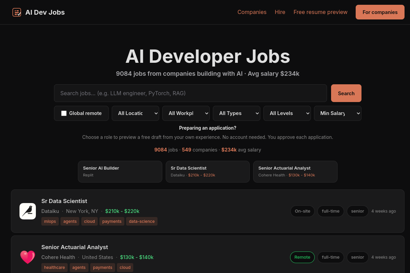
Task: Click the New York, NY location text
Action: point(82,211)
